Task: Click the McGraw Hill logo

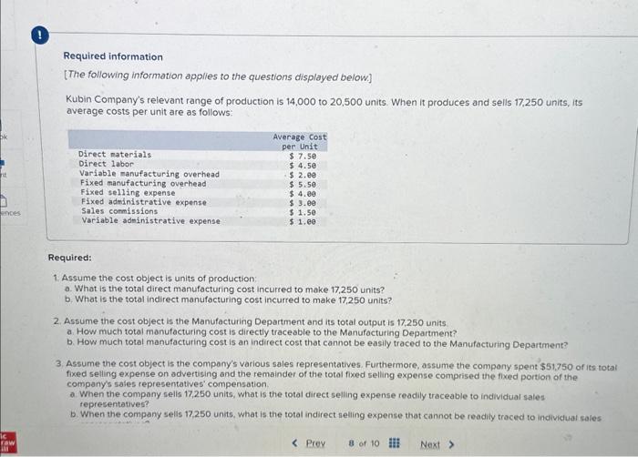Action: (x=8, y=442)
